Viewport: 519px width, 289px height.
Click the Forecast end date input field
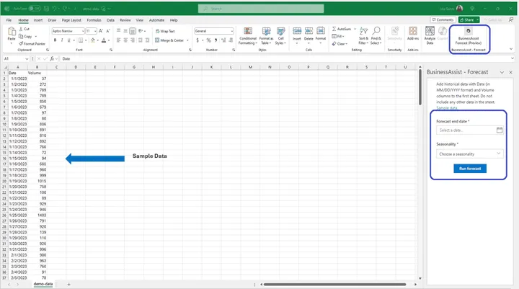(465, 130)
